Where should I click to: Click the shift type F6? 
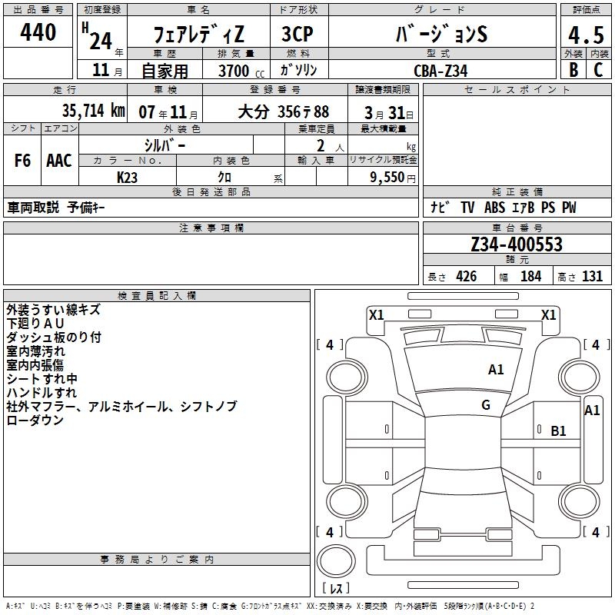click(22, 161)
